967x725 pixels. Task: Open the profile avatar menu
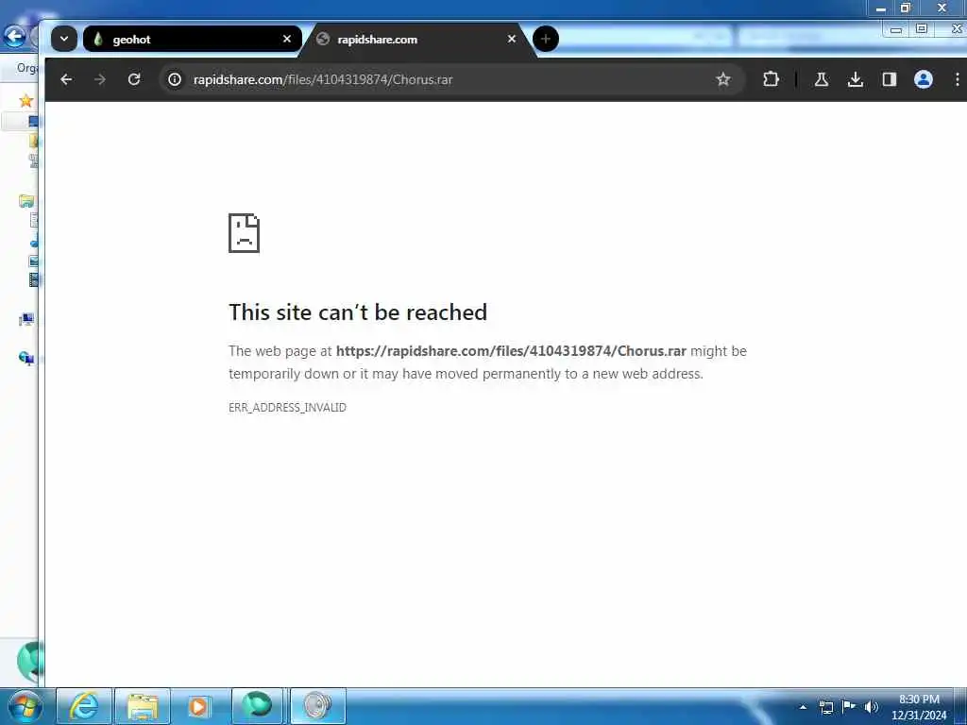[923, 79]
